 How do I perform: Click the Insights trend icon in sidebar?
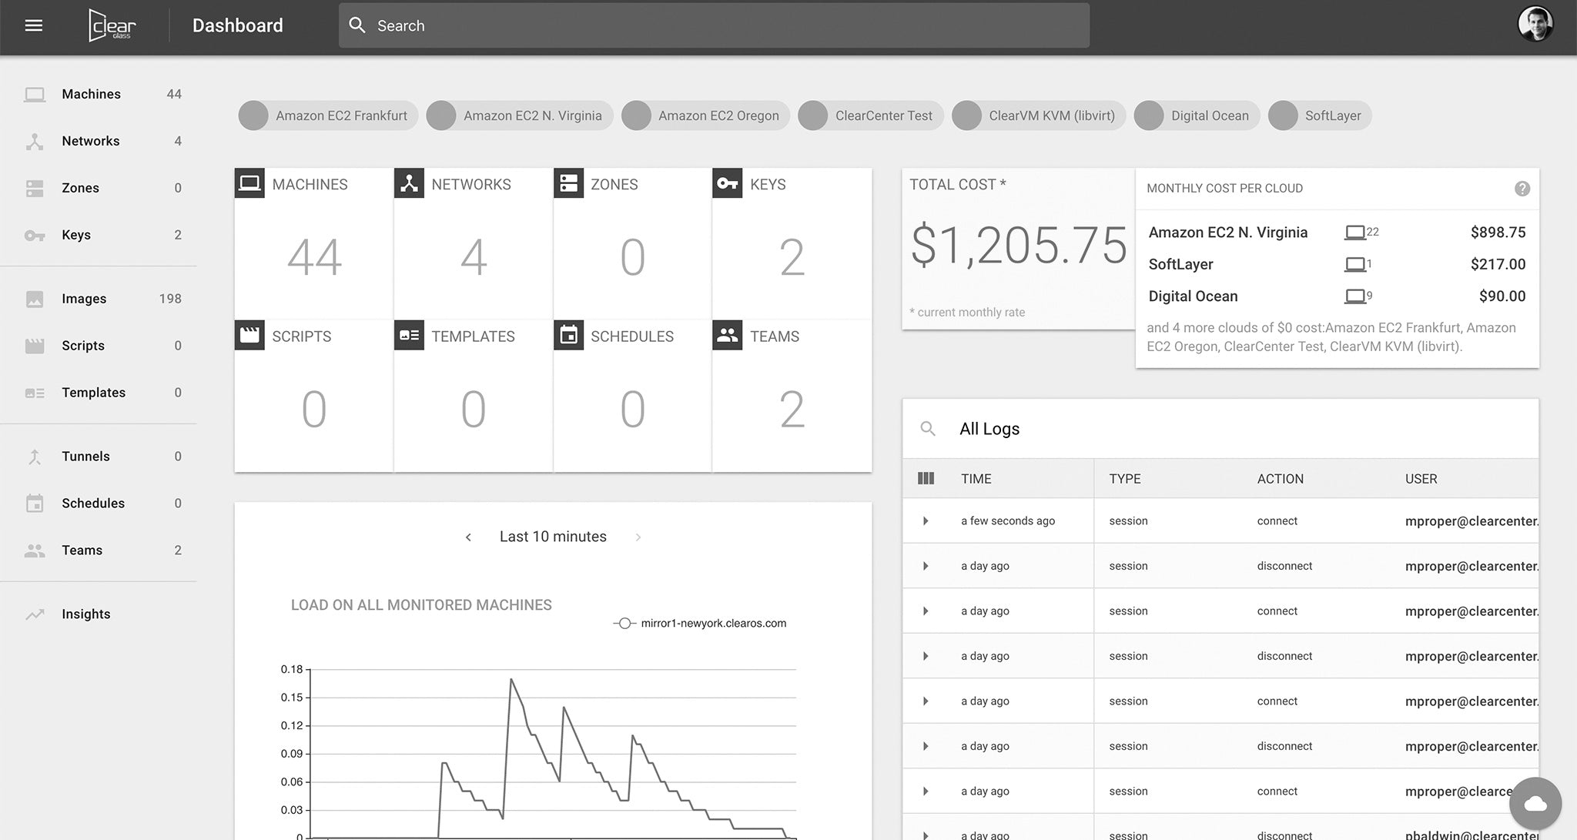point(35,614)
